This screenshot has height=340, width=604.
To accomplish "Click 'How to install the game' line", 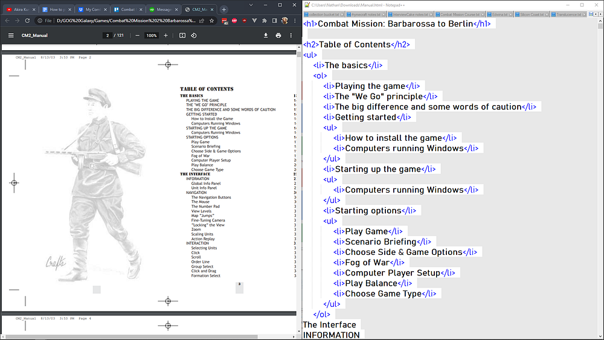I will pyautogui.click(x=395, y=138).
